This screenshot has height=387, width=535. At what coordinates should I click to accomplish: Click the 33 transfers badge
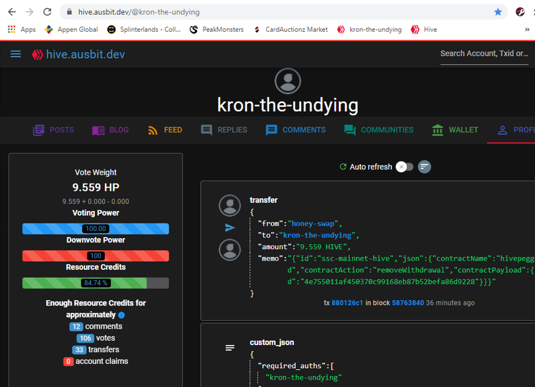pyautogui.click(x=79, y=350)
